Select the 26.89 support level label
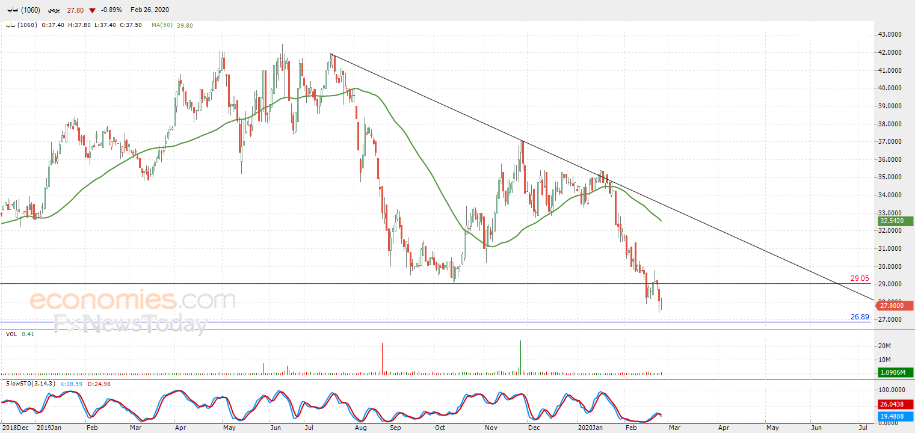The image size is (915, 433). click(x=859, y=316)
